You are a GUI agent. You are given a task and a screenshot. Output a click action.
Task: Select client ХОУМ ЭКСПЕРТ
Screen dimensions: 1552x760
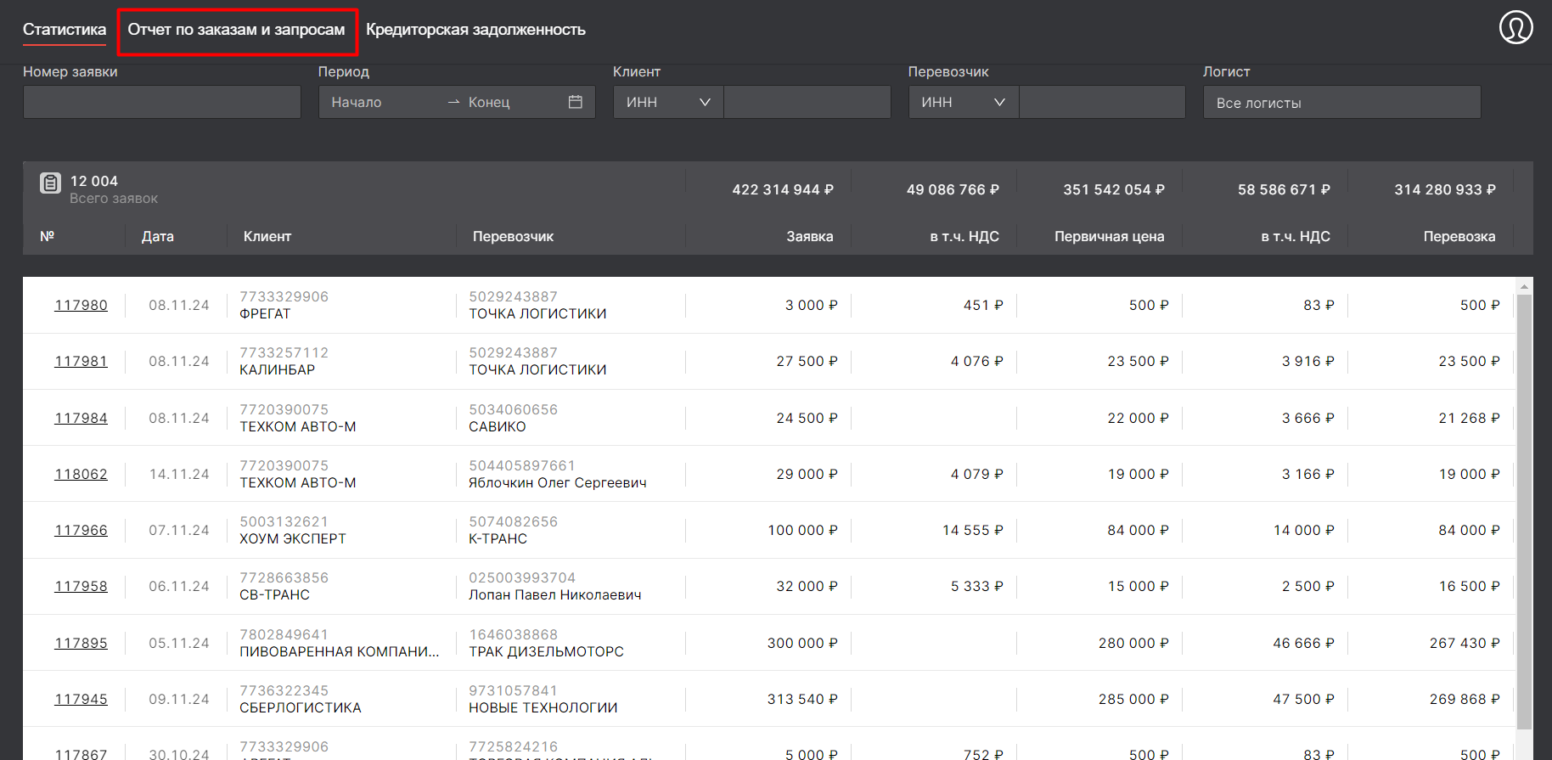pos(293,538)
